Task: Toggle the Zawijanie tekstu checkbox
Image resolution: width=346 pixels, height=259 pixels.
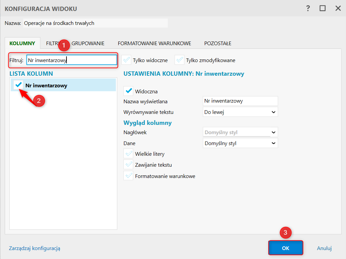Action: 128,165
